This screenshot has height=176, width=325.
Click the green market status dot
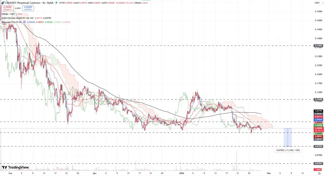(56, 3)
